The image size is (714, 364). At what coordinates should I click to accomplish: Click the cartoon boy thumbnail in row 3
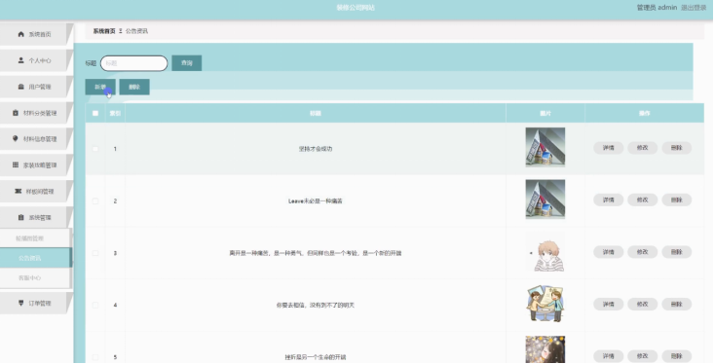545,252
